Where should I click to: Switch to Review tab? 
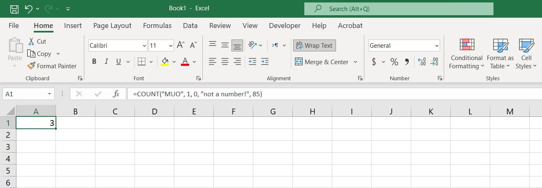220,26
